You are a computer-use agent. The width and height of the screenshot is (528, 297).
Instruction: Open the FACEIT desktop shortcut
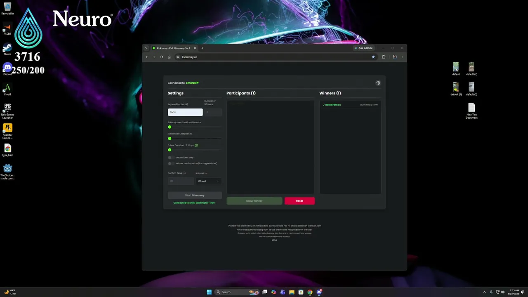coord(7,29)
